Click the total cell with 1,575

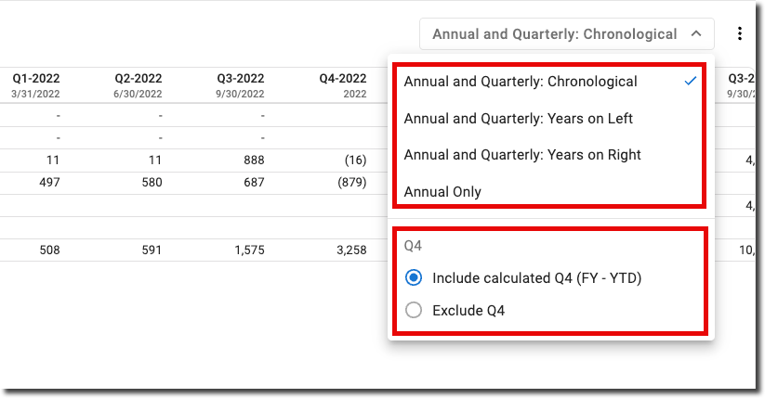pyautogui.click(x=247, y=250)
